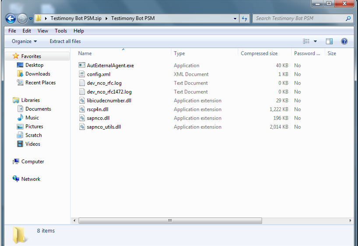Screen dimensions: 358x246
Task: Click the Testimony Bot PSM breadcrumb
Action: click(133, 18)
